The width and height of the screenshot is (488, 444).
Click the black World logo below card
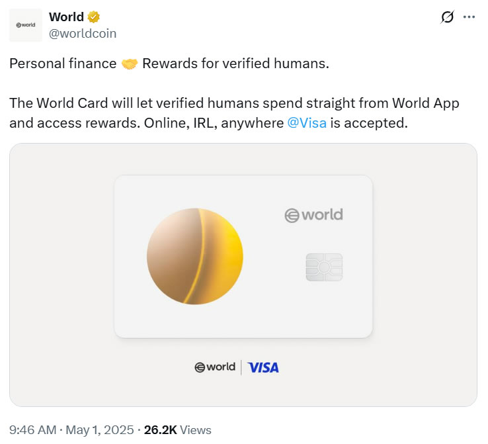215,367
